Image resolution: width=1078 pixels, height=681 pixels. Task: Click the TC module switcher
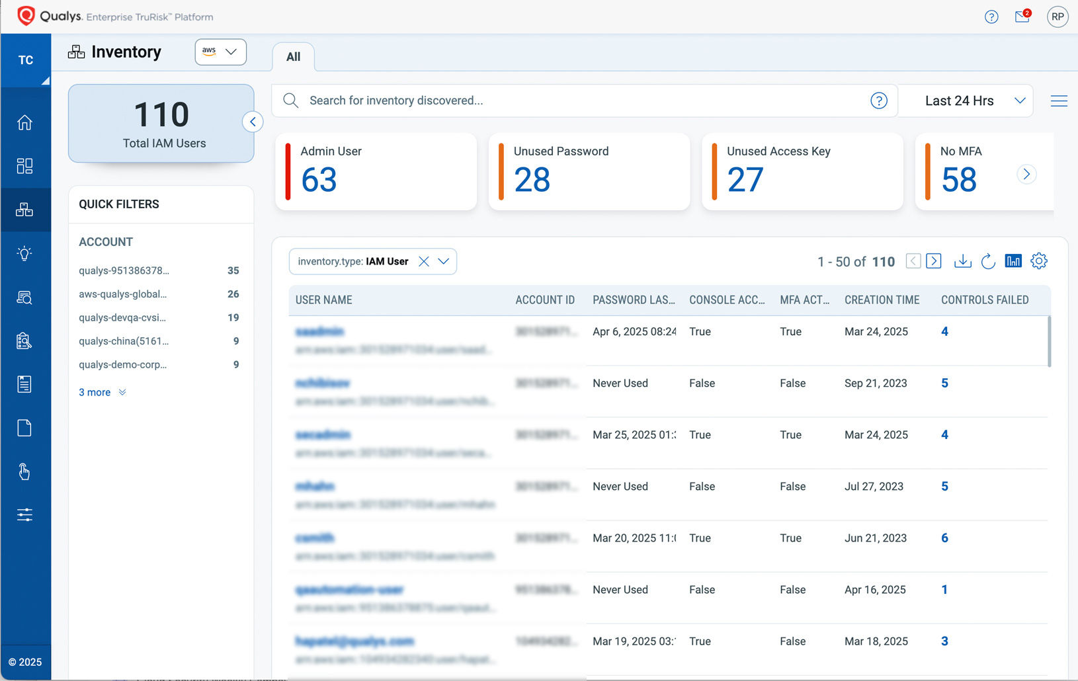(26, 60)
